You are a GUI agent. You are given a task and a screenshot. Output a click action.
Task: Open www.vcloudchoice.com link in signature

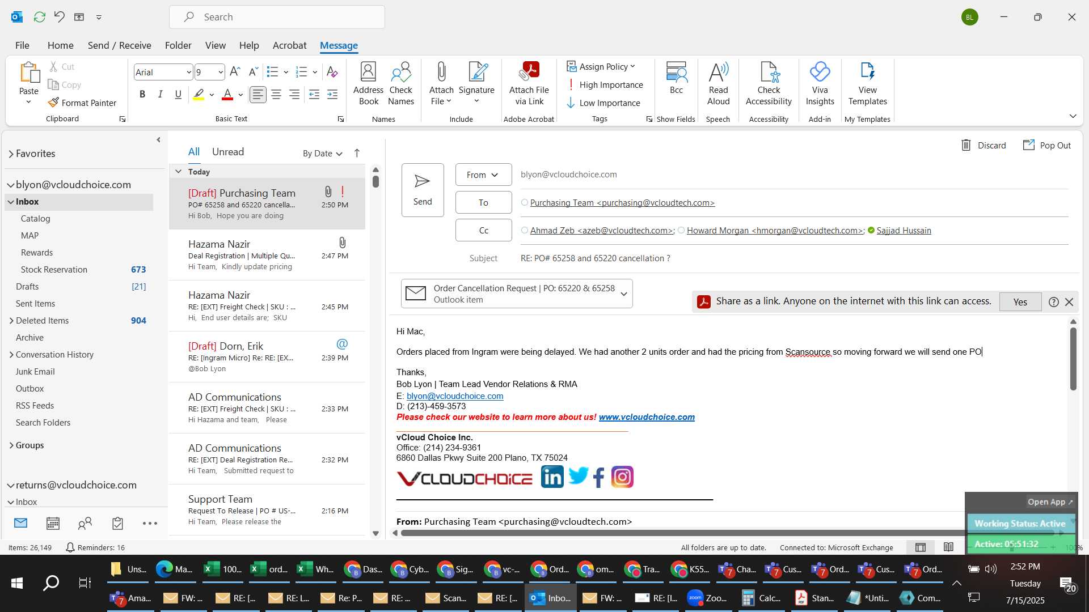647,417
